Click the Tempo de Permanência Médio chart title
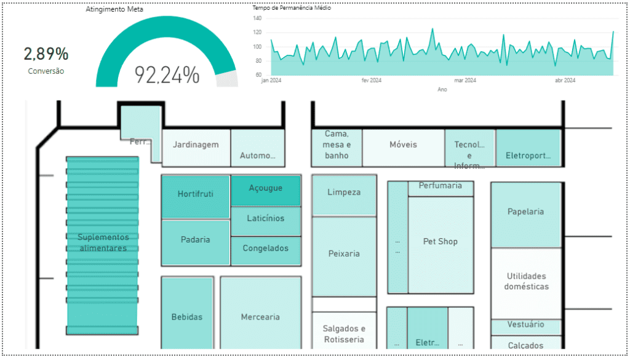The image size is (630, 357). pos(292,7)
